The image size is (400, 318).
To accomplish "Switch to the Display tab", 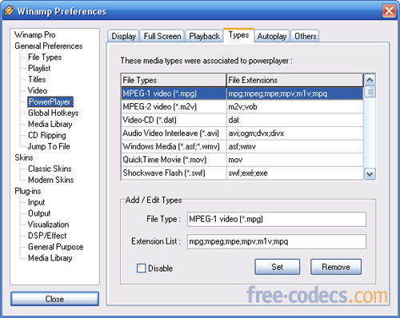I will pos(123,36).
